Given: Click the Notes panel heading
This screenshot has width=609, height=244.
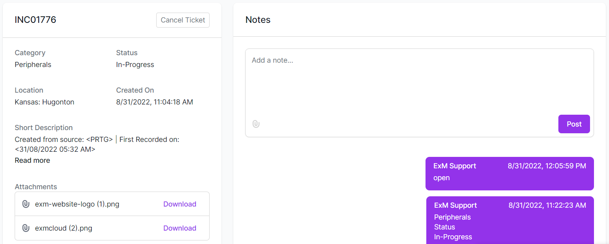Looking at the screenshot, I should [x=258, y=20].
